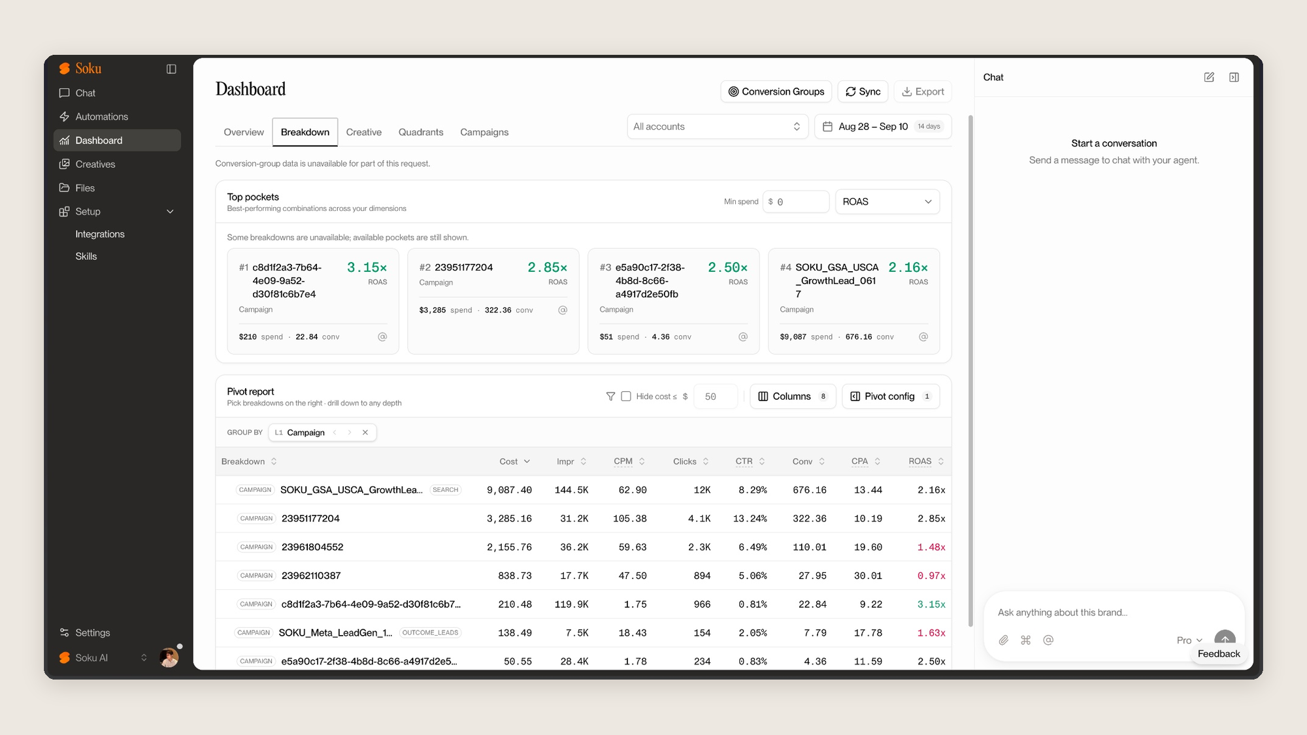Click the @ icon on pocket #1 card
1307x735 pixels.
382,337
